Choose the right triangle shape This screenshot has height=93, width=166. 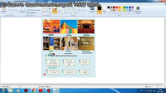point(60,10)
